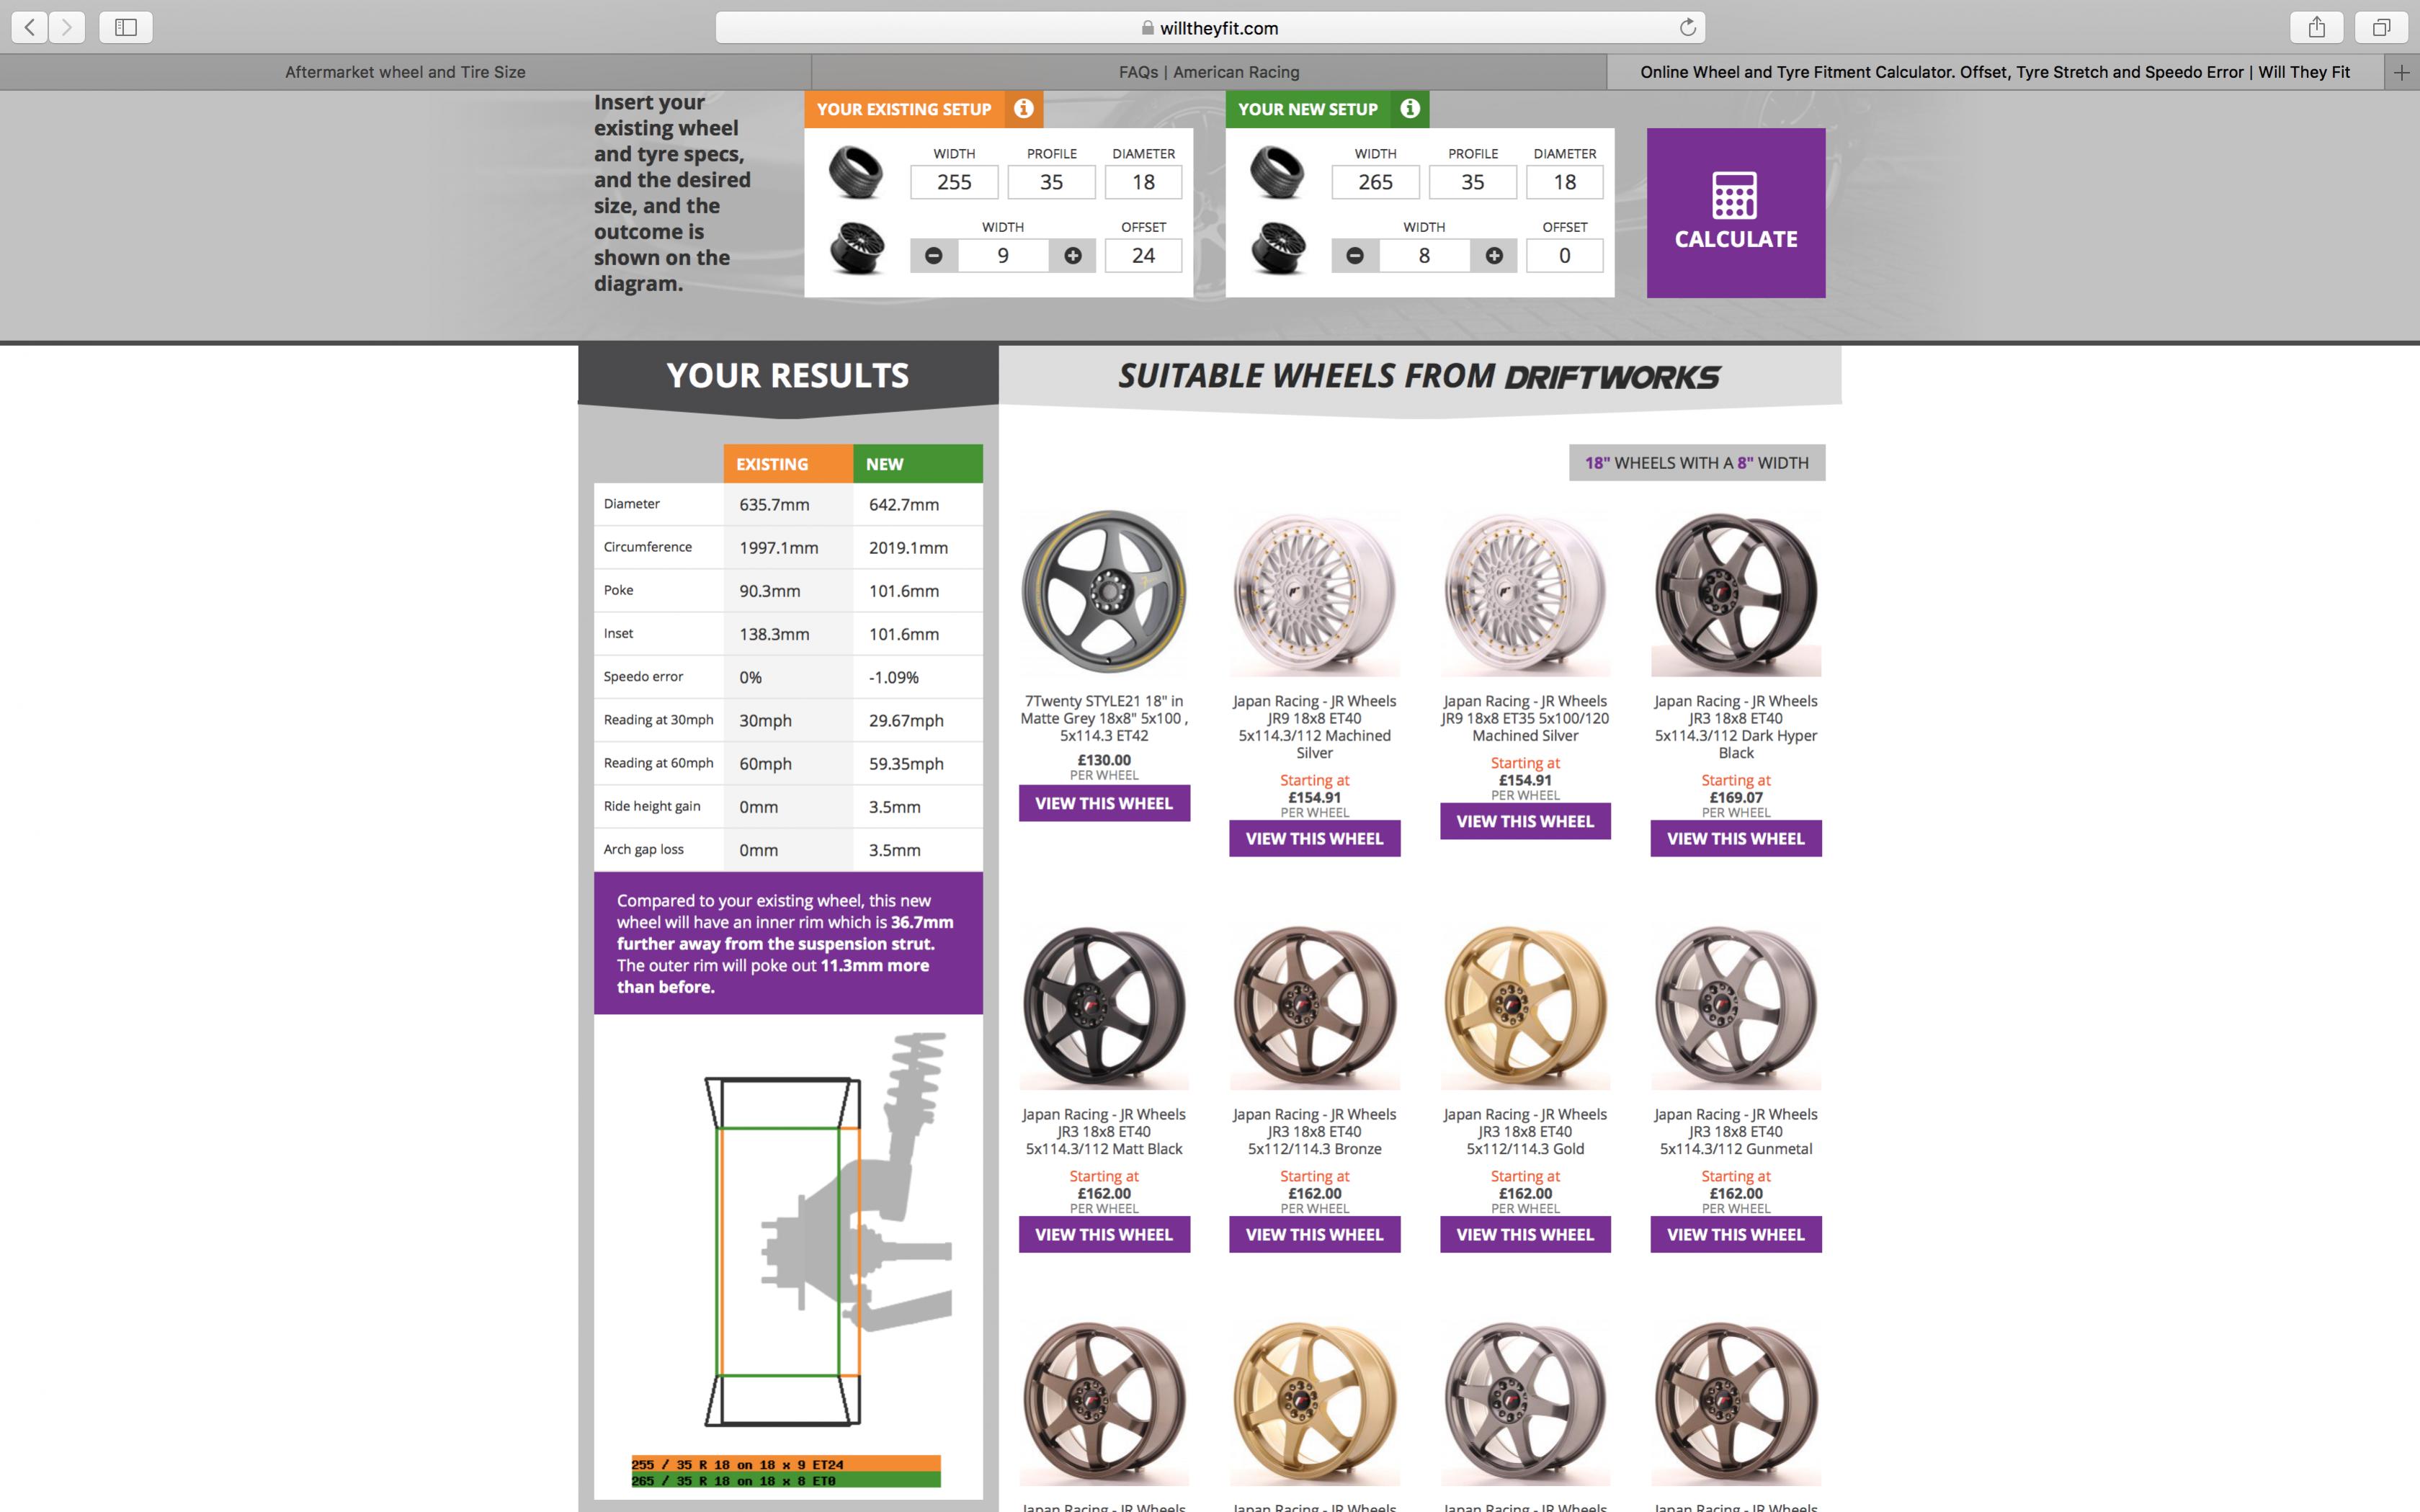
Task: Click the calculator icon on Calculate button
Action: (1735, 195)
